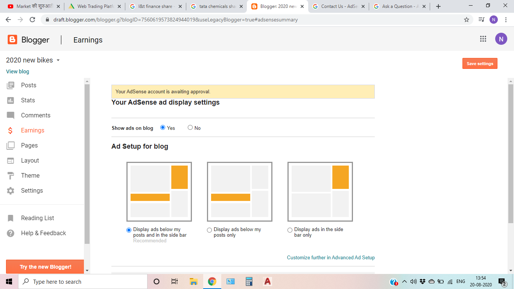The height and width of the screenshot is (289, 514).
Task: Open the Stats menu item
Action: pos(28,100)
